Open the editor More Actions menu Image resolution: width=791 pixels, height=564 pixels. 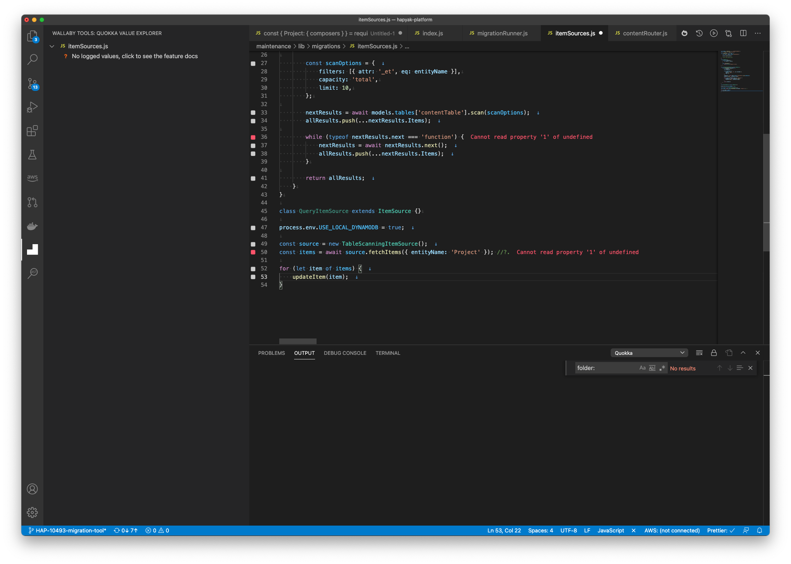758,33
